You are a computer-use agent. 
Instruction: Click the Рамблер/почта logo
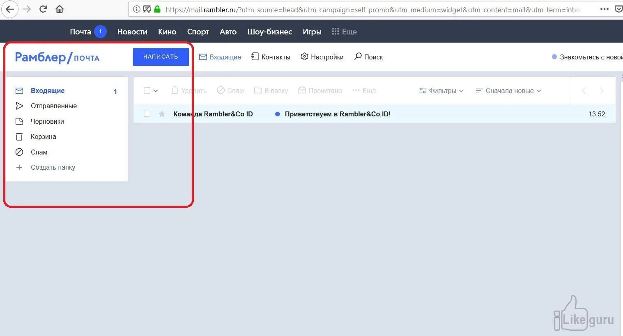[x=57, y=57]
